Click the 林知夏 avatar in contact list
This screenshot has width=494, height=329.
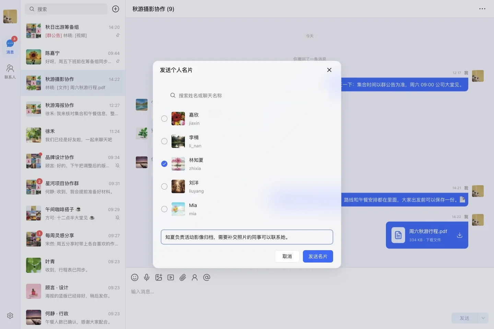(178, 164)
